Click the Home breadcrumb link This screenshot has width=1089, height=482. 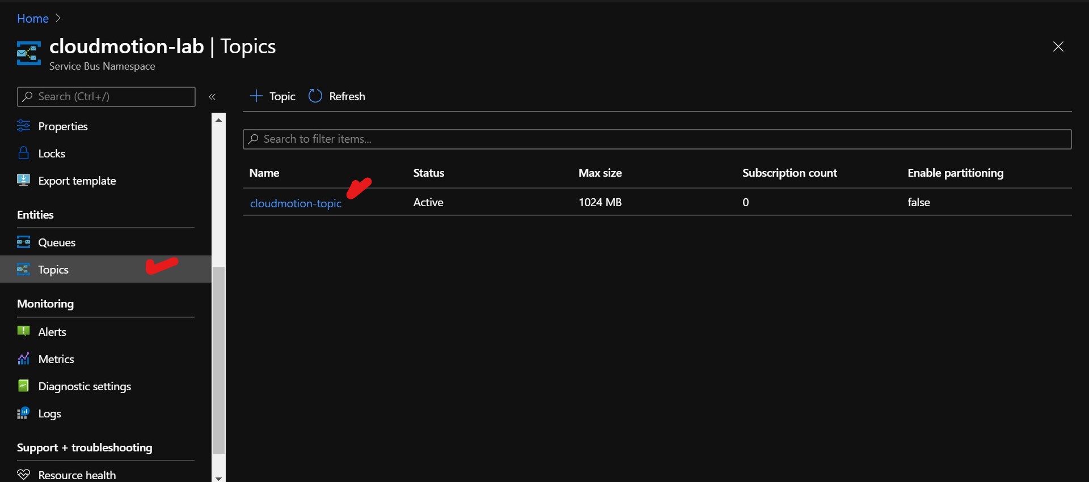pyautogui.click(x=33, y=18)
